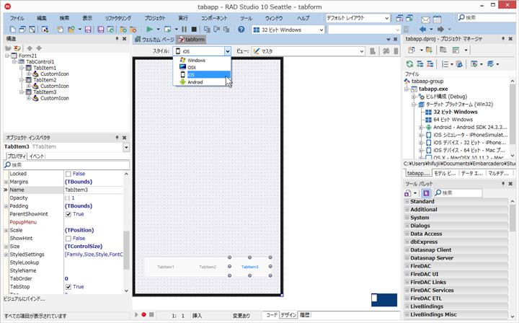Image resolution: width=519 pixels, height=323 pixels.
Task: Expand the StyledSettings property
Action: tap(6, 255)
